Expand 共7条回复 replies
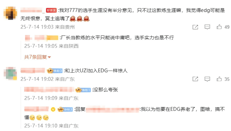 pos(38,57)
